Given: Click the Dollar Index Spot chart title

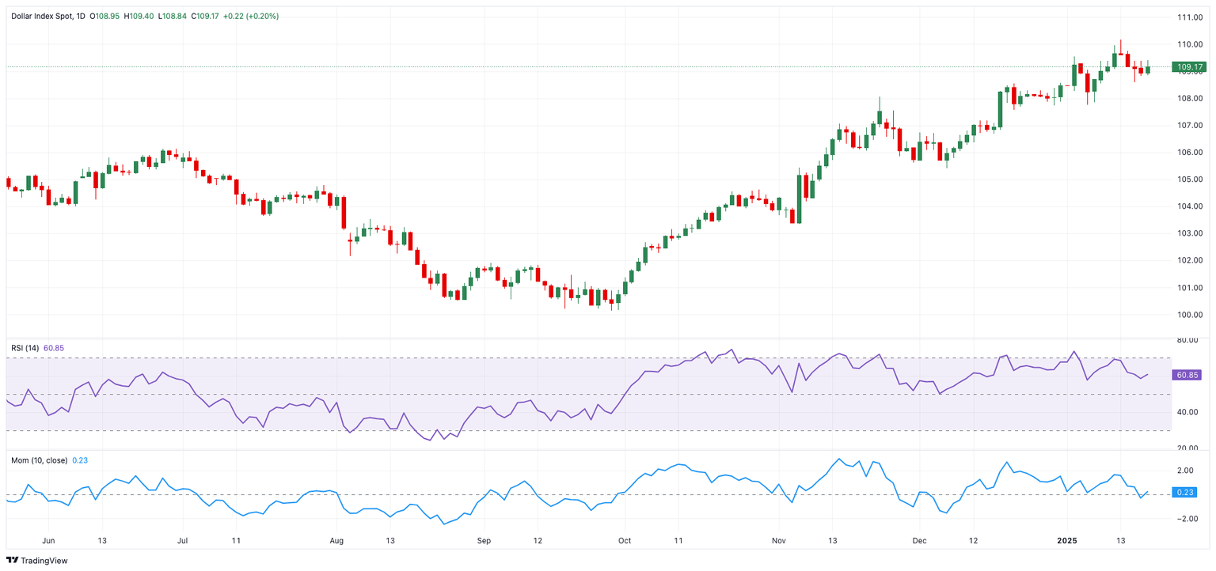Looking at the screenshot, I should click(x=42, y=16).
